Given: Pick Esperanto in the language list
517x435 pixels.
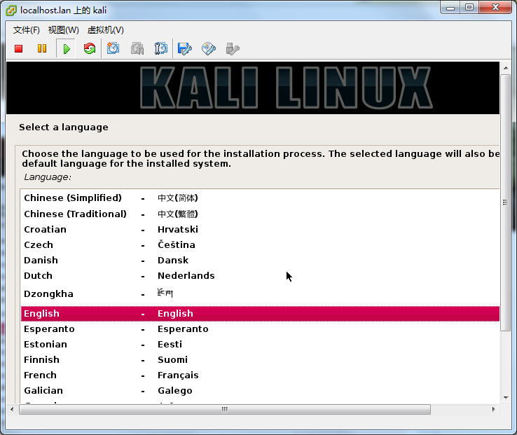Looking at the screenshot, I should pos(260,329).
